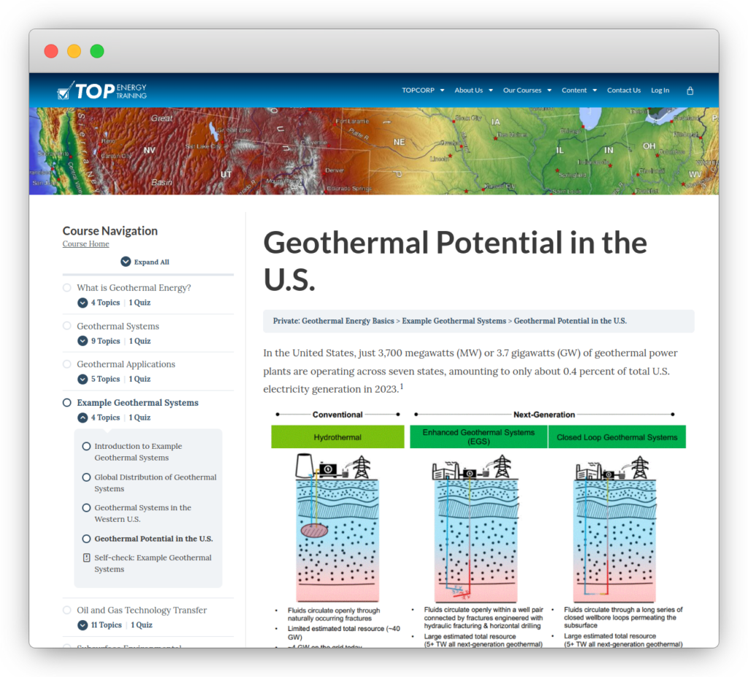The height and width of the screenshot is (677, 748).
Task: Expand the 11 Topics chevron under Oil and Gas Technology Transfer
Action: tap(83, 625)
